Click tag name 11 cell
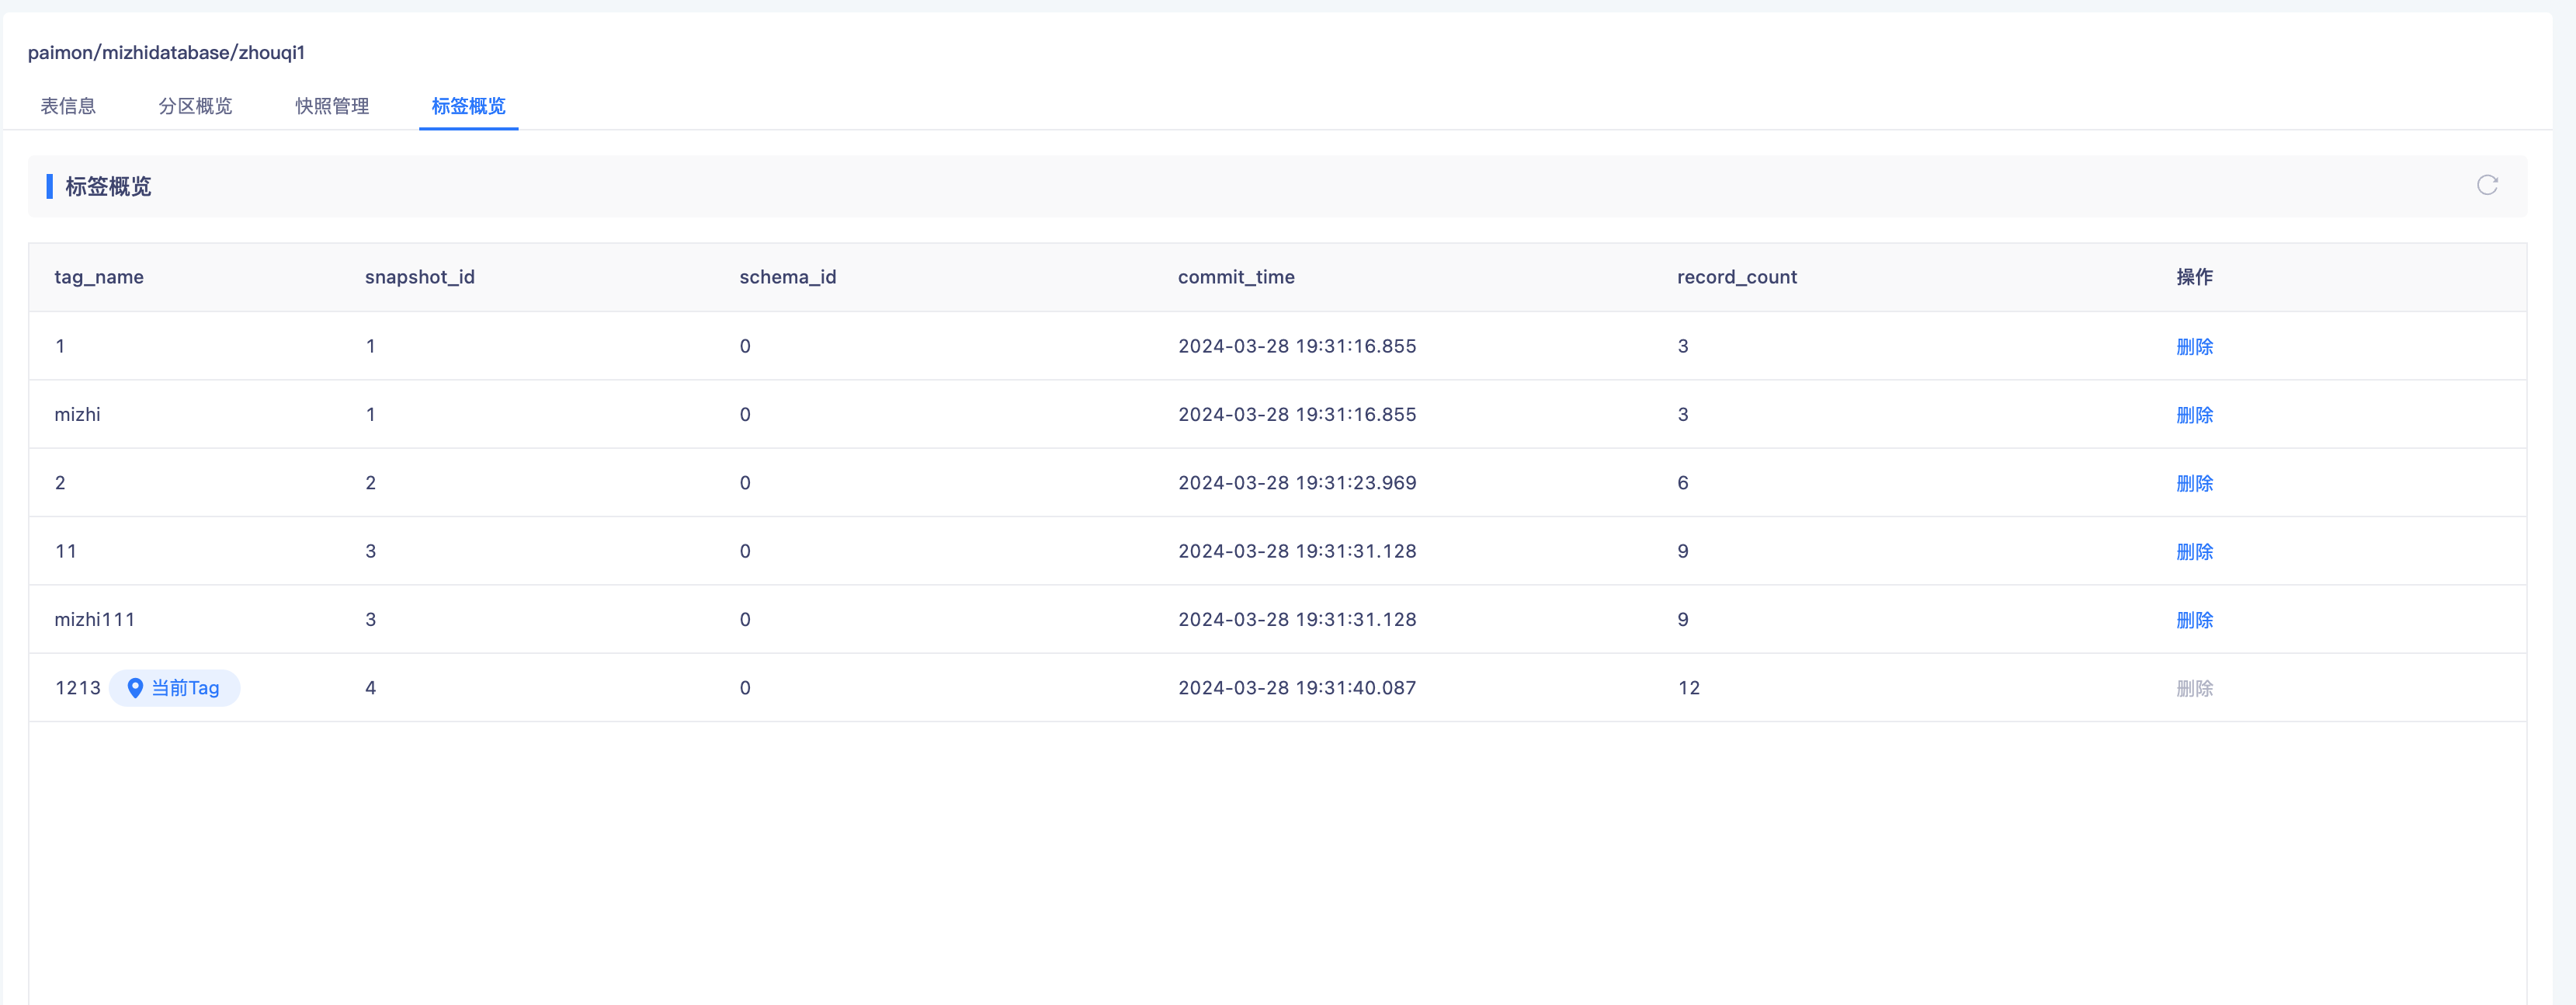 coord(66,551)
